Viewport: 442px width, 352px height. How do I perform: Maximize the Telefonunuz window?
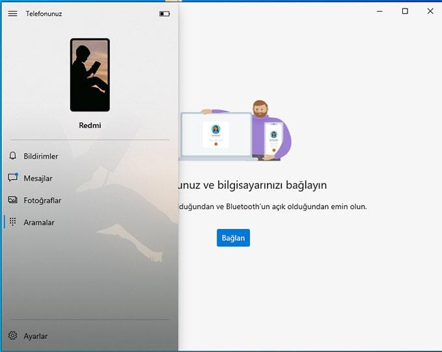[x=405, y=11]
